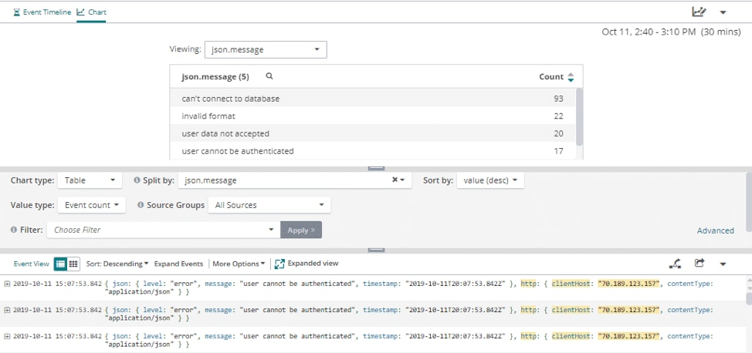Open the Value type Event count dropdown
The height and width of the screenshot is (353, 752).
click(x=92, y=205)
